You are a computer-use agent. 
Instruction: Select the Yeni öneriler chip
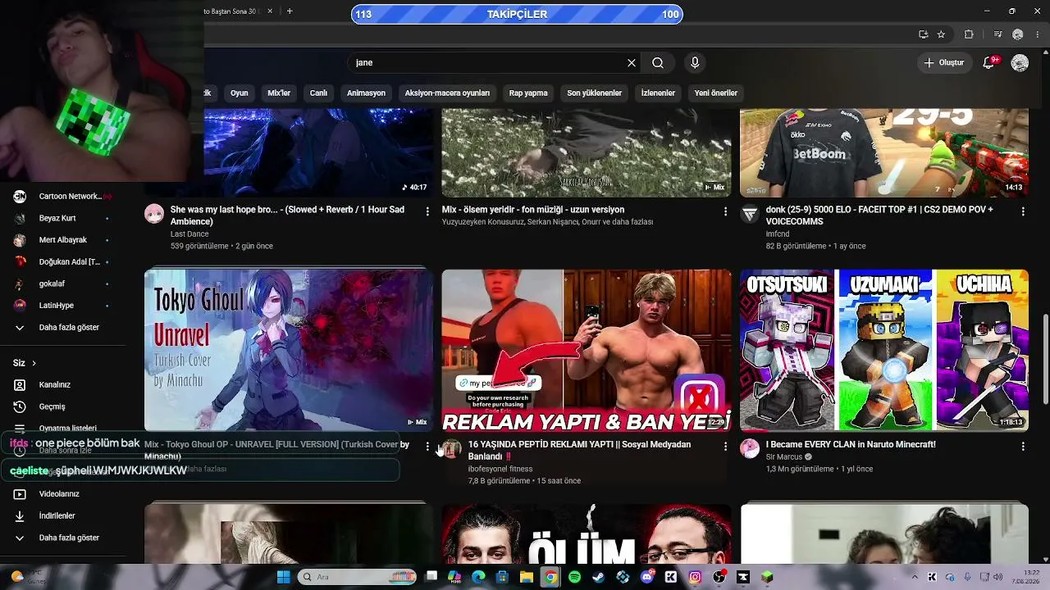click(716, 93)
